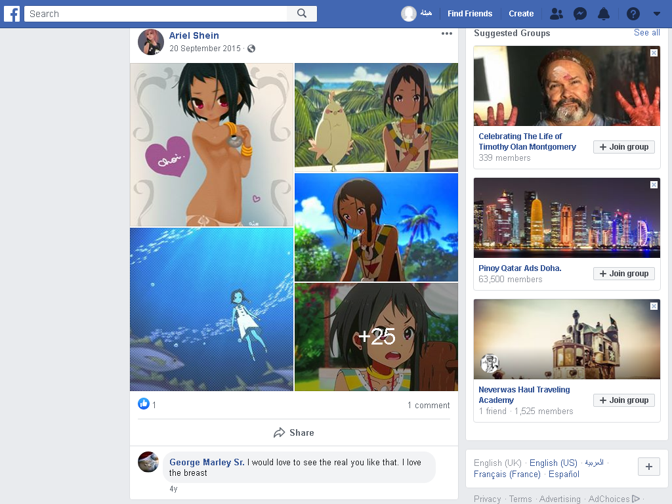Open the Ariel Shein profile link
Screen dimensions: 672x504
[194, 35]
